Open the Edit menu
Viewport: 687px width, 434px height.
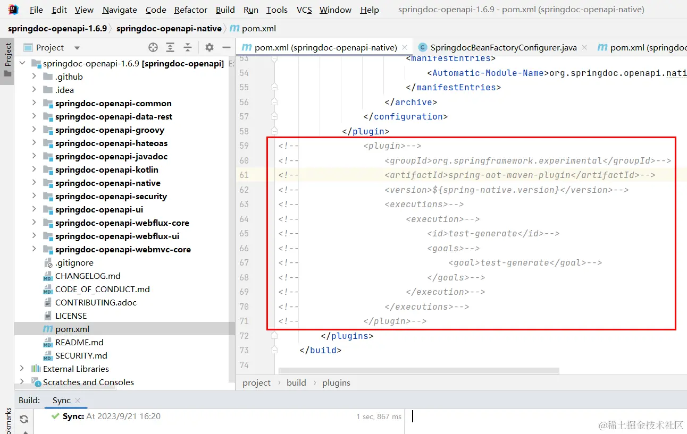(x=60, y=10)
